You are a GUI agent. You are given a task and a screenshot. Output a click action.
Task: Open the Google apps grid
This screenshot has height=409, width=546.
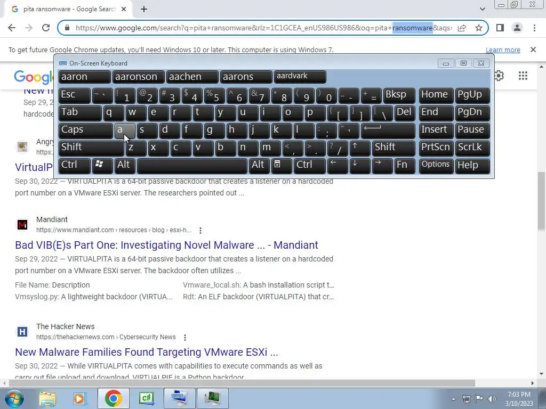click(523, 76)
